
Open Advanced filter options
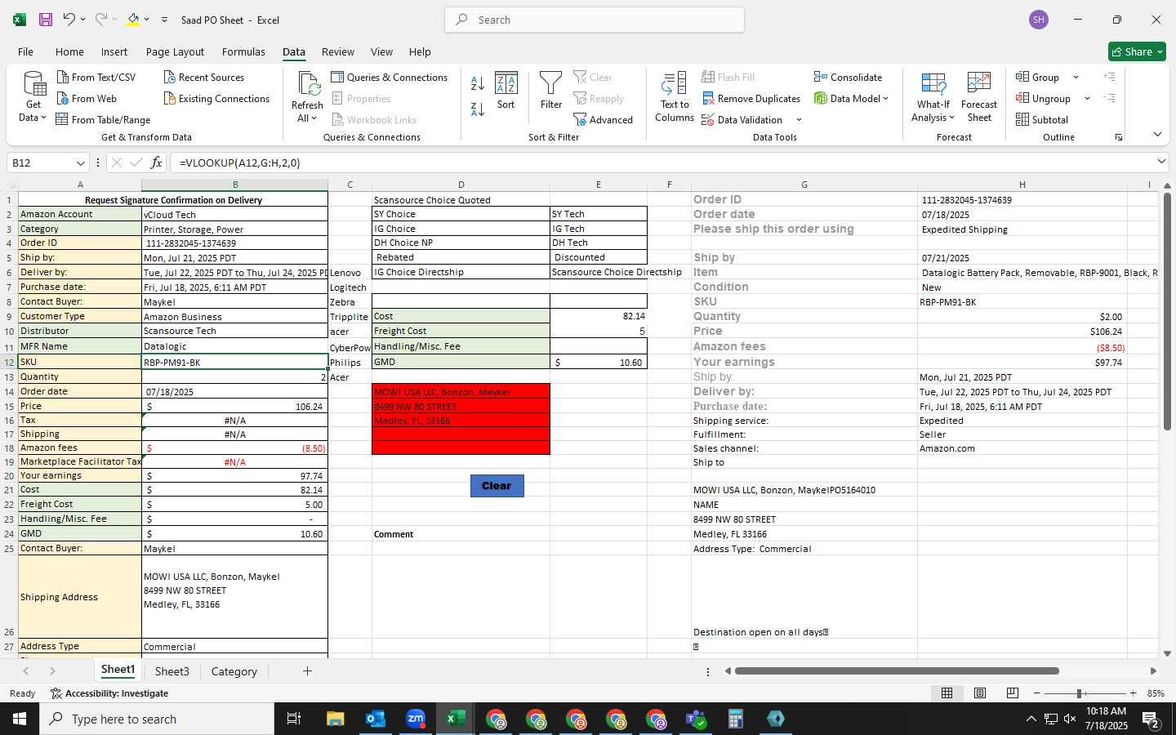[x=604, y=119]
